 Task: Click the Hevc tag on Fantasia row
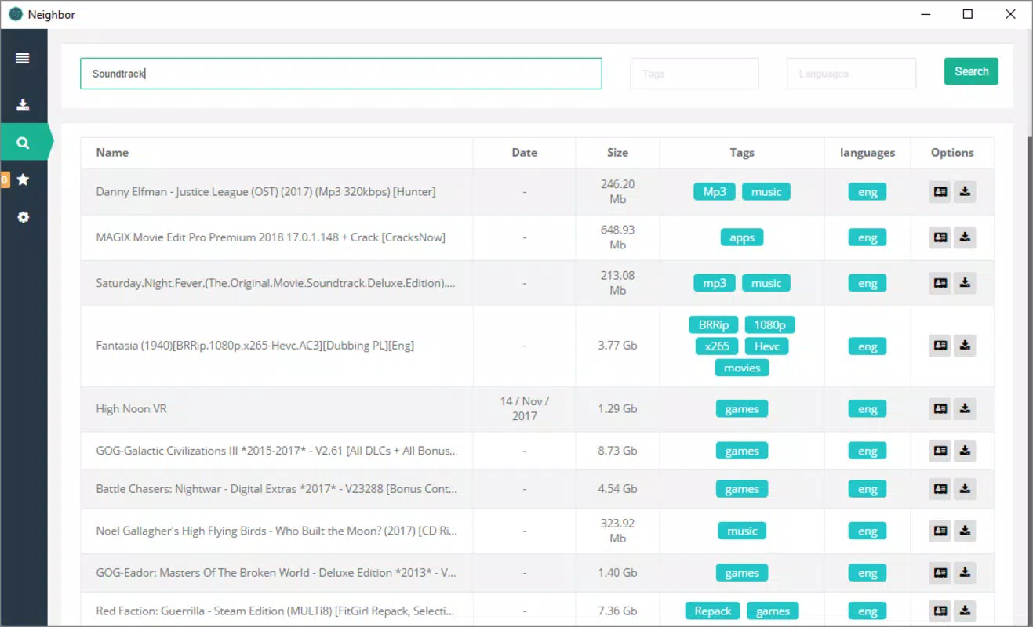(x=766, y=346)
